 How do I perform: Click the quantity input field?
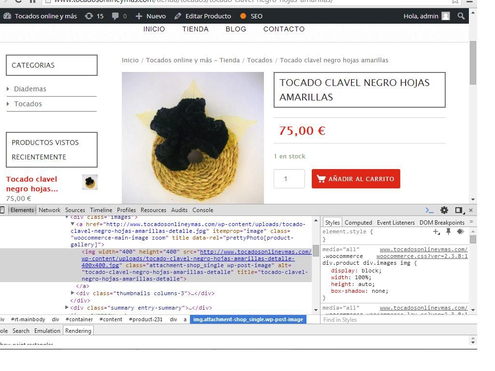(x=289, y=179)
